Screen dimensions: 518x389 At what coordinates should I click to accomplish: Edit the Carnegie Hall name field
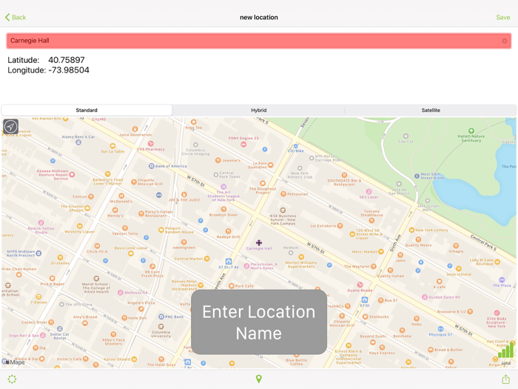click(x=259, y=41)
